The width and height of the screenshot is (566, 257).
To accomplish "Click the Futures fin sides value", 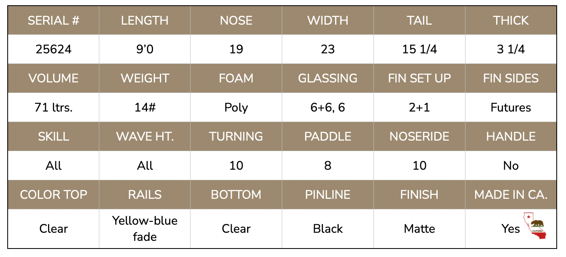I will pos(511,107).
